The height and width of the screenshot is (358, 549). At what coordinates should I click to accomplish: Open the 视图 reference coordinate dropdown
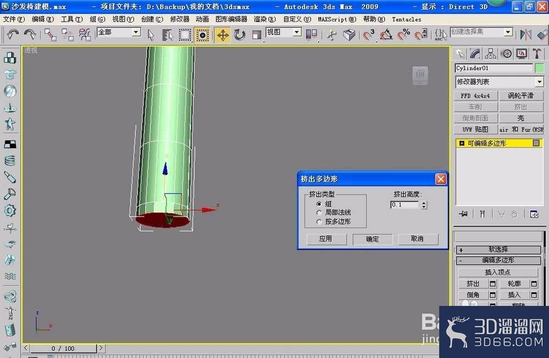(x=297, y=32)
